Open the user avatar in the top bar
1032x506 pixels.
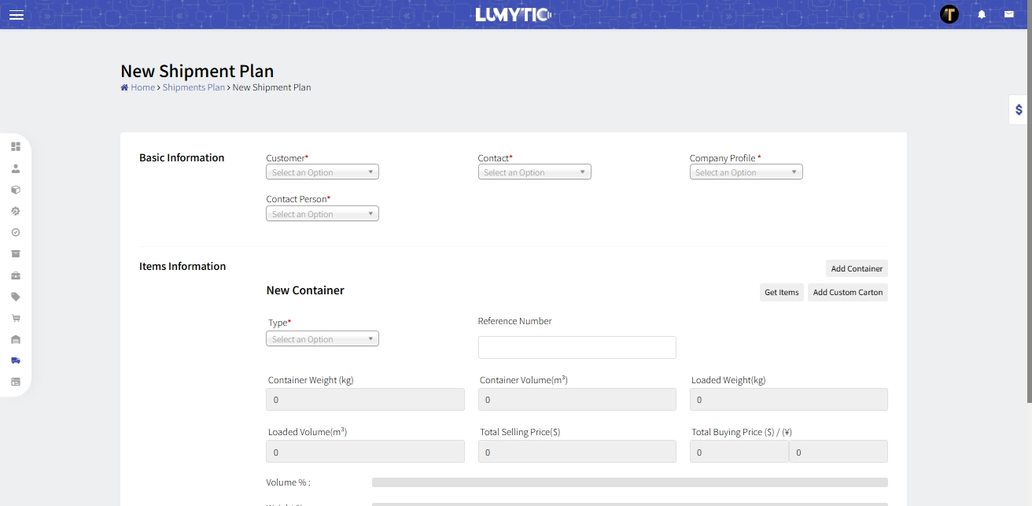click(949, 13)
